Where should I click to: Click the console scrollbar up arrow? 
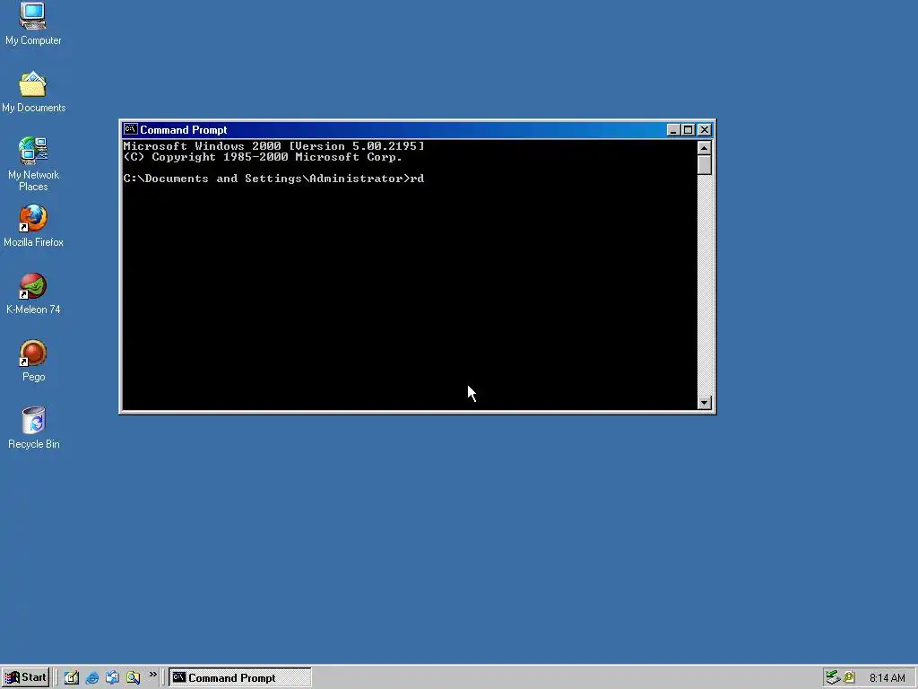click(705, 148)
